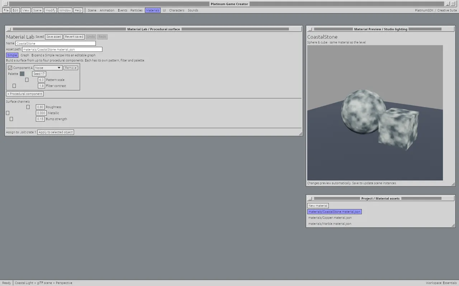The height and width of the screenshot is (286, 459).
Task: Select materials/CoastalStone.material.json asset
Action: point(334,212)
